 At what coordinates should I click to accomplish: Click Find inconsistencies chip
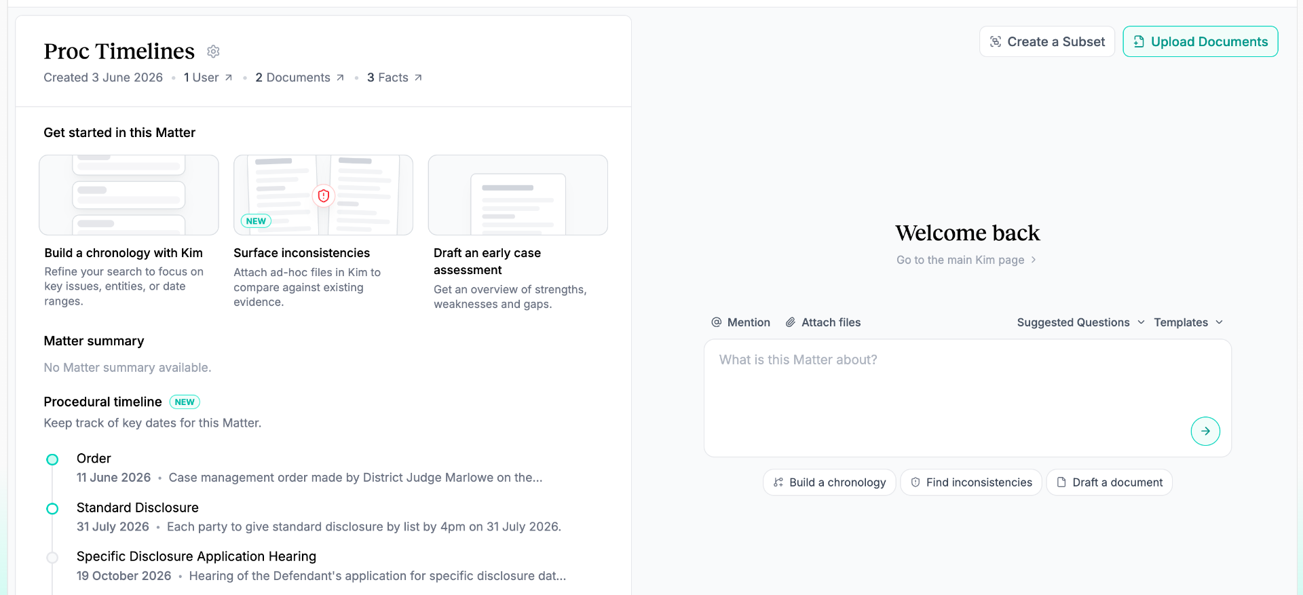971,482
